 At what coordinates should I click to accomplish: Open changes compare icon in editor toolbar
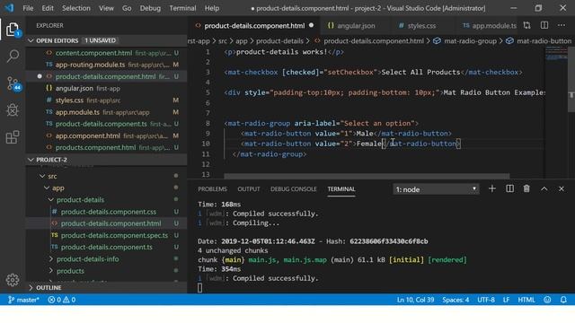click(527, 25)
